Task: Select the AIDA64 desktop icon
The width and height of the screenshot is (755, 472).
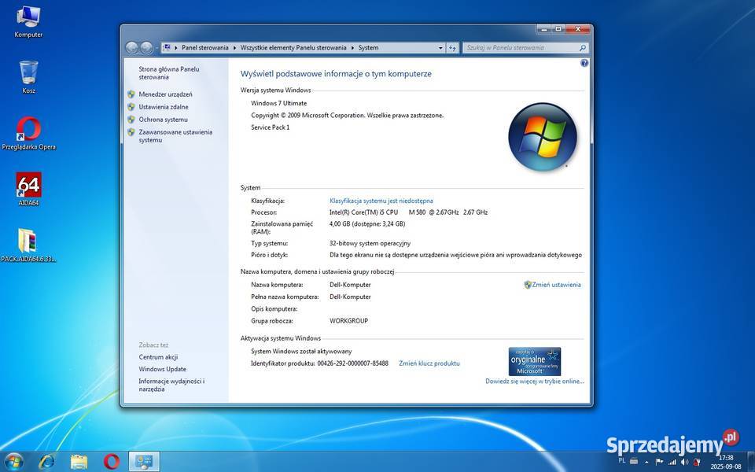Action: pos(28,187)
